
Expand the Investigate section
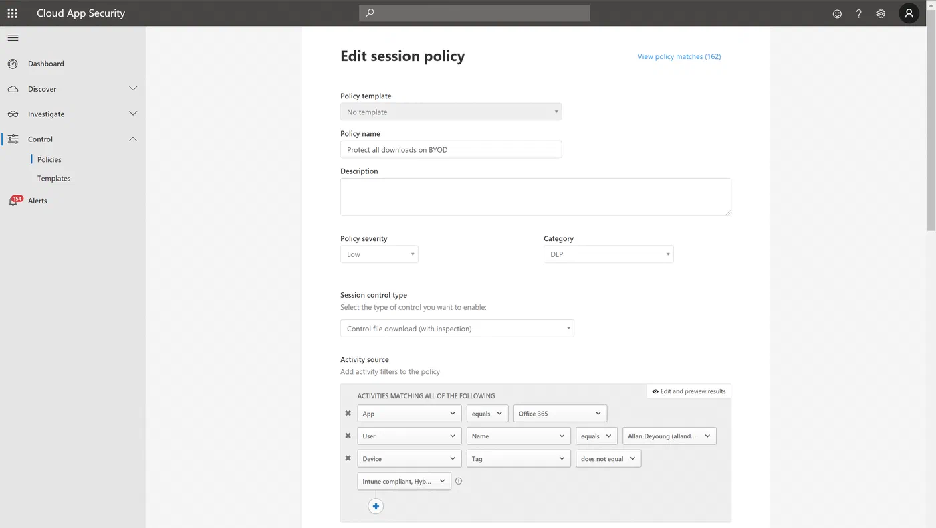[133, 114]
